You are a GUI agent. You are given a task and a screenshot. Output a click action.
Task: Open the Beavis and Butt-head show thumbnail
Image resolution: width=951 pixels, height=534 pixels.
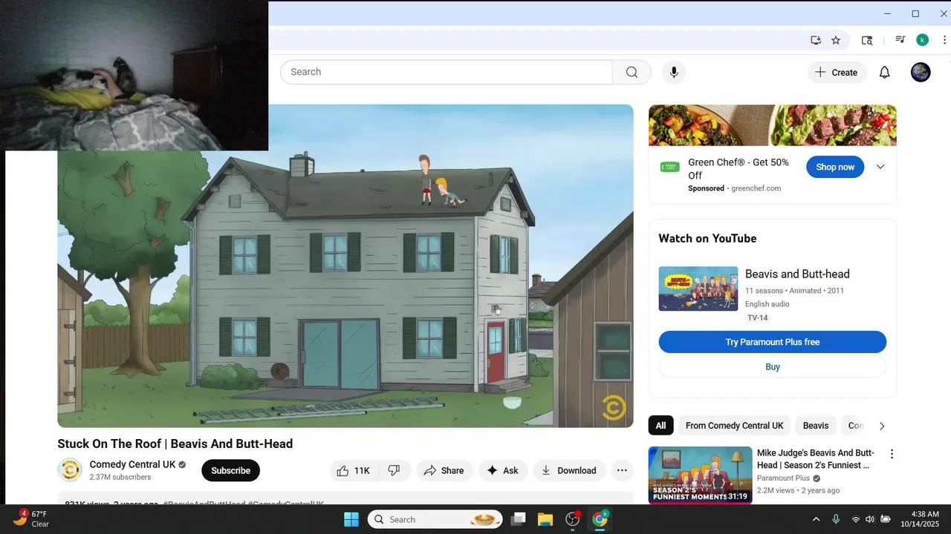coord(698,289)
